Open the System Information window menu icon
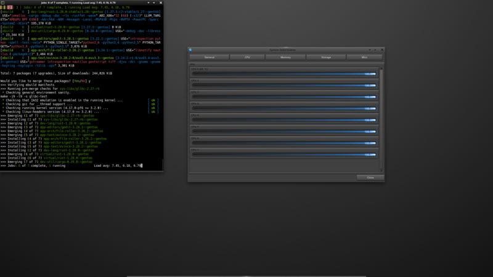 190,50
